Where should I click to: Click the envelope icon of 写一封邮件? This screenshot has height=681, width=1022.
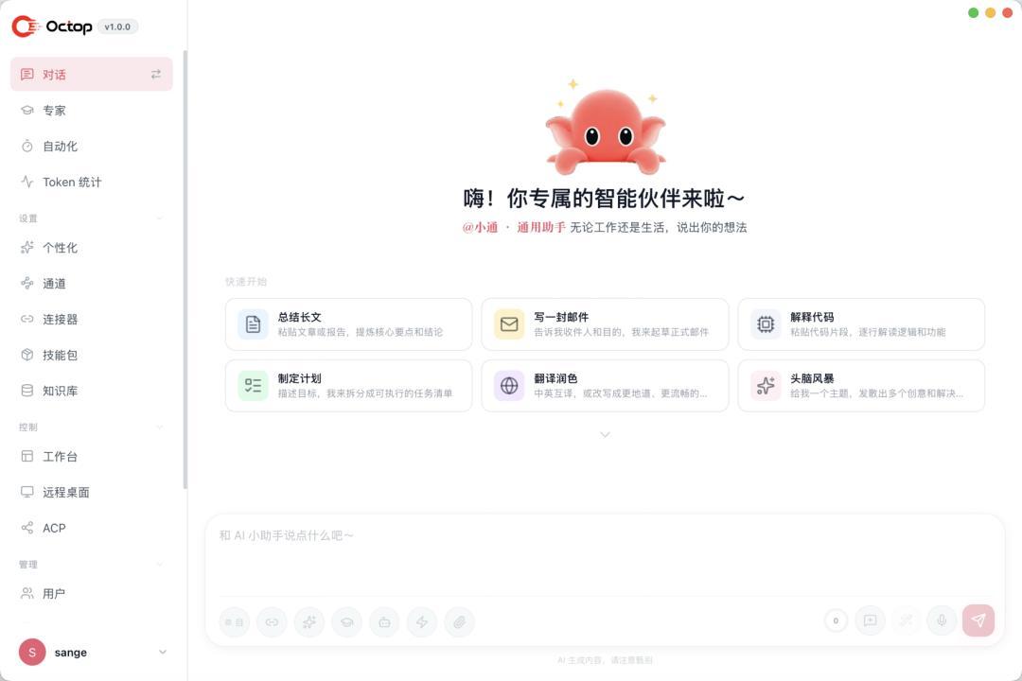tap(509, 323)
